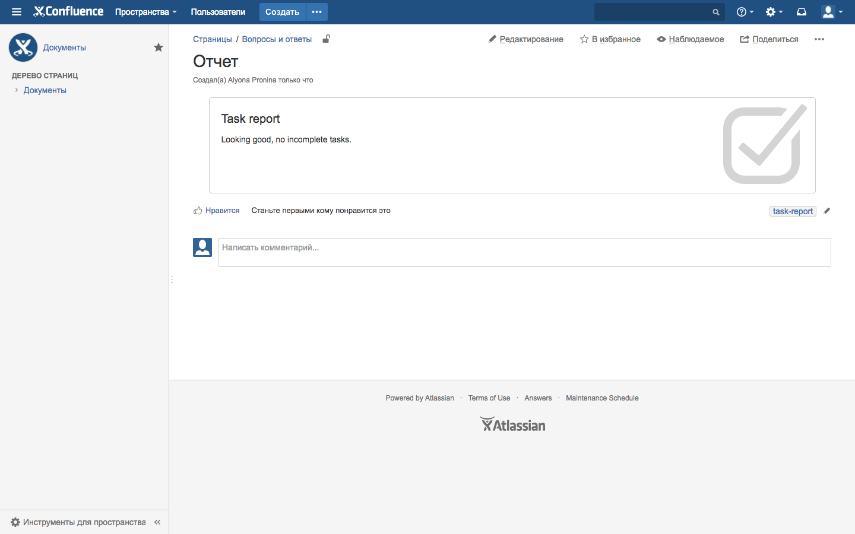Click Редактирование to edit the page

526,39
